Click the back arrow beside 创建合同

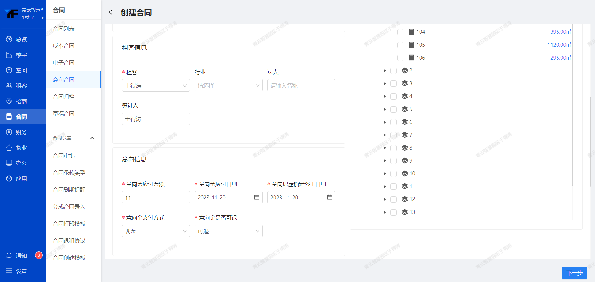pos(112,12)
